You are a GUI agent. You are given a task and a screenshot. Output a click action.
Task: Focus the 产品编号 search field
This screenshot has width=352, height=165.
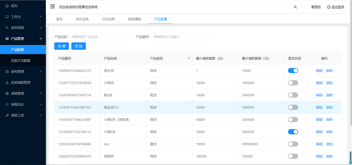tap(180, 37)
